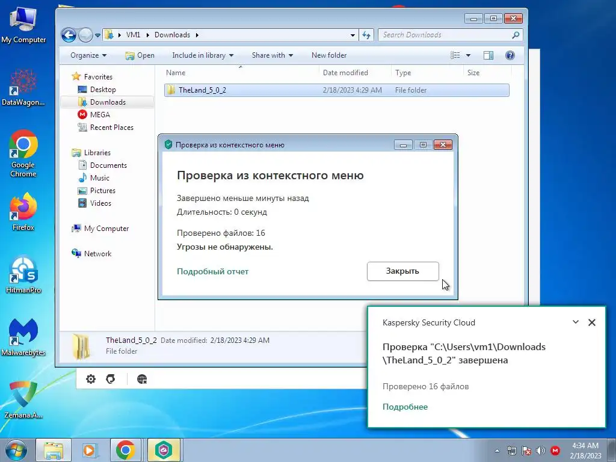The width and height of the screenshot is (616, 462).
Task: Open settings gear below Explorer window
Action: [91, 379]
